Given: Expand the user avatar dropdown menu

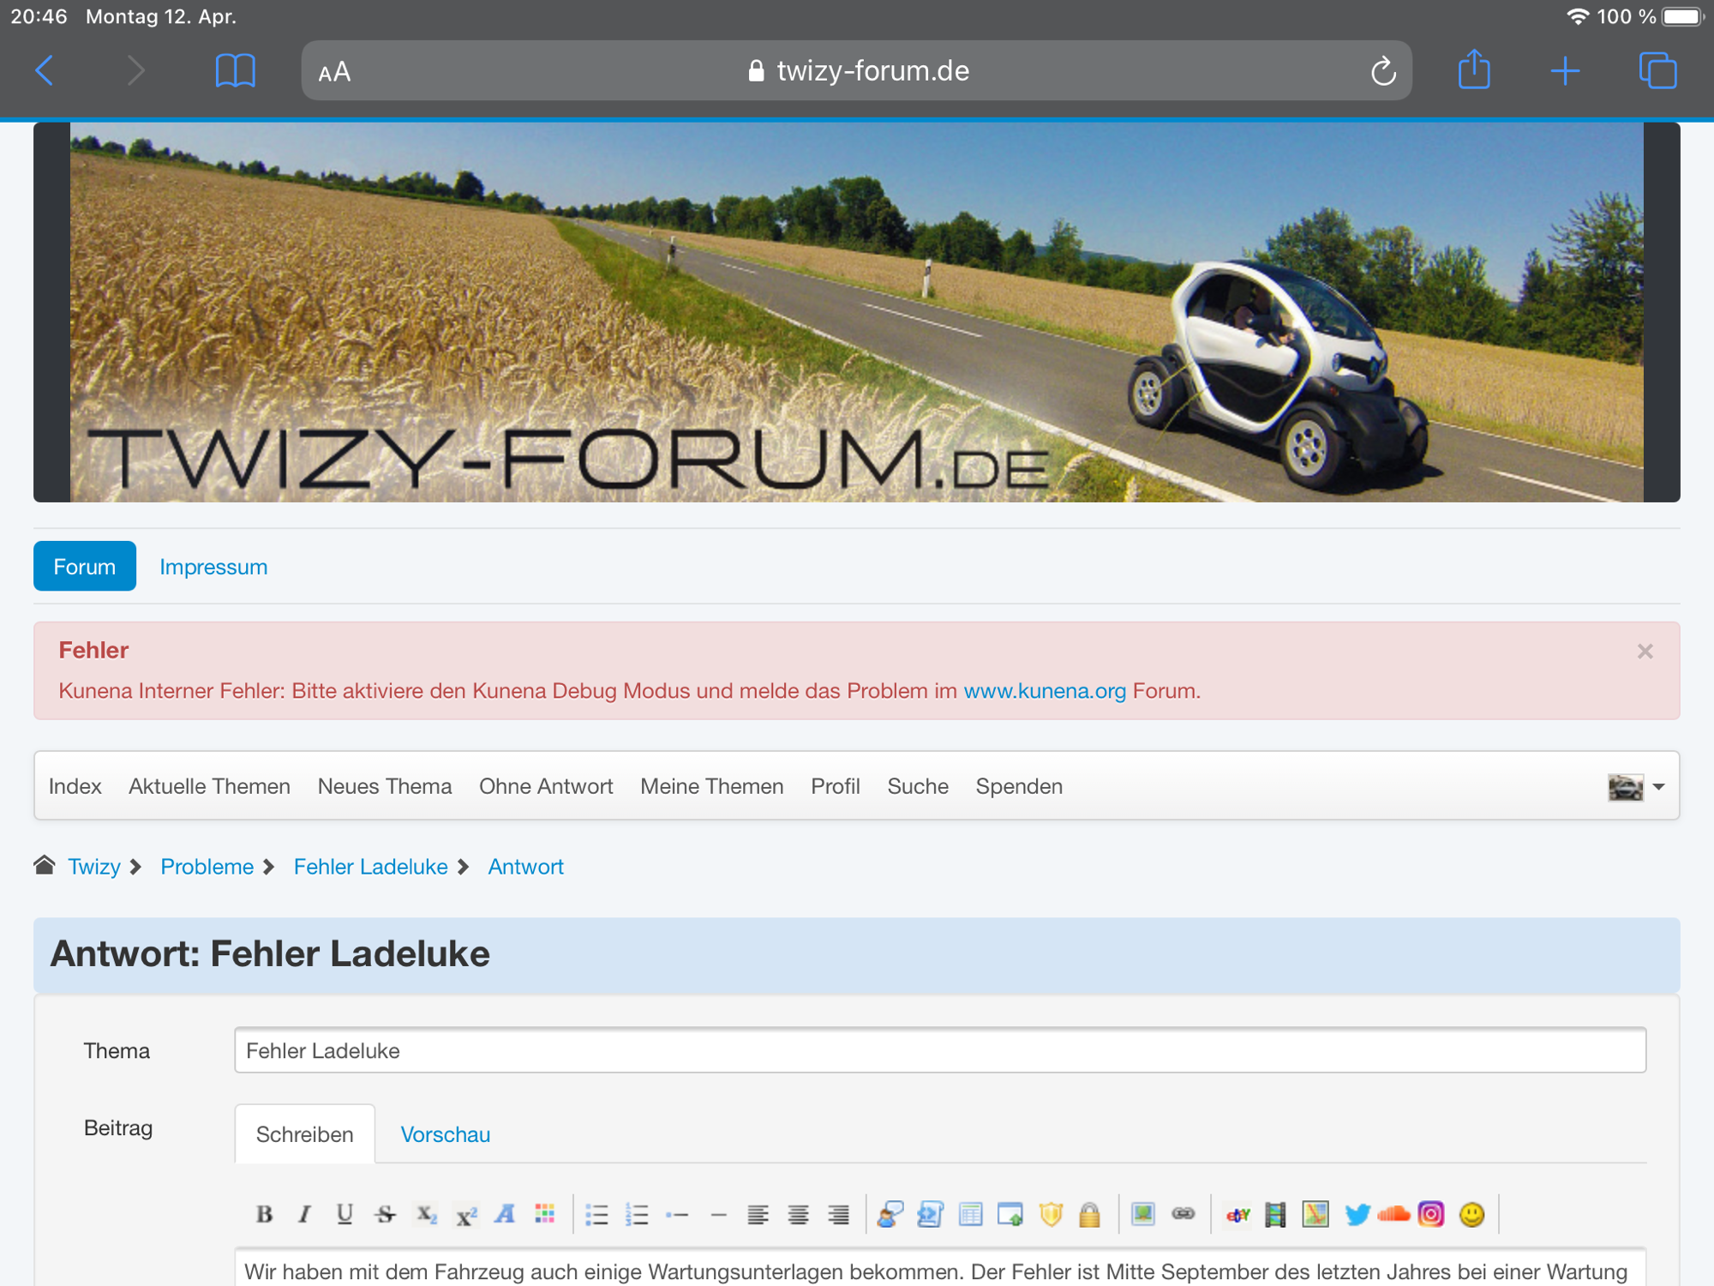Looking at the screenshot, I should [x=1636, y=786].
